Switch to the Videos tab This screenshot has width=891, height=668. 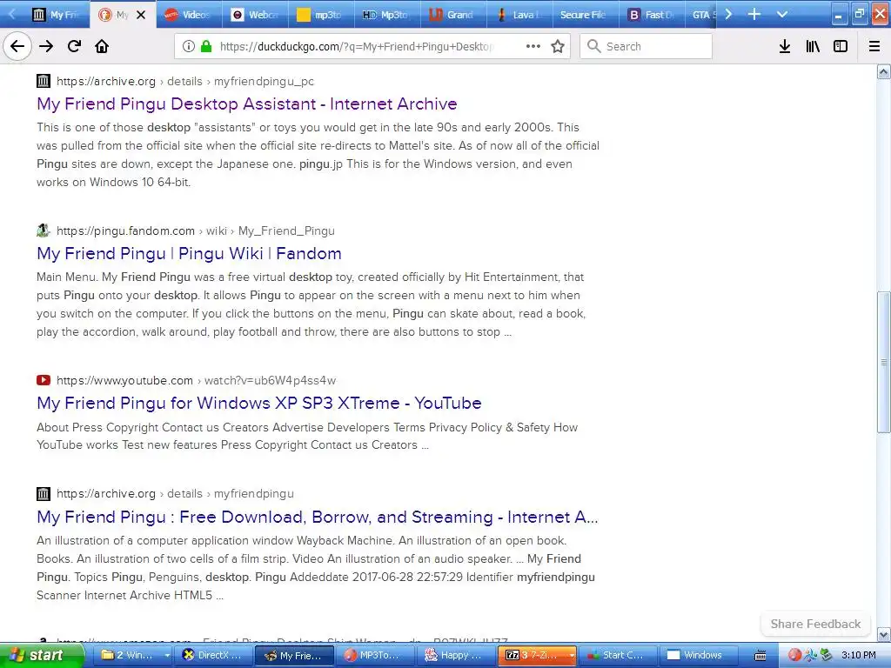[x=189, y=15]
